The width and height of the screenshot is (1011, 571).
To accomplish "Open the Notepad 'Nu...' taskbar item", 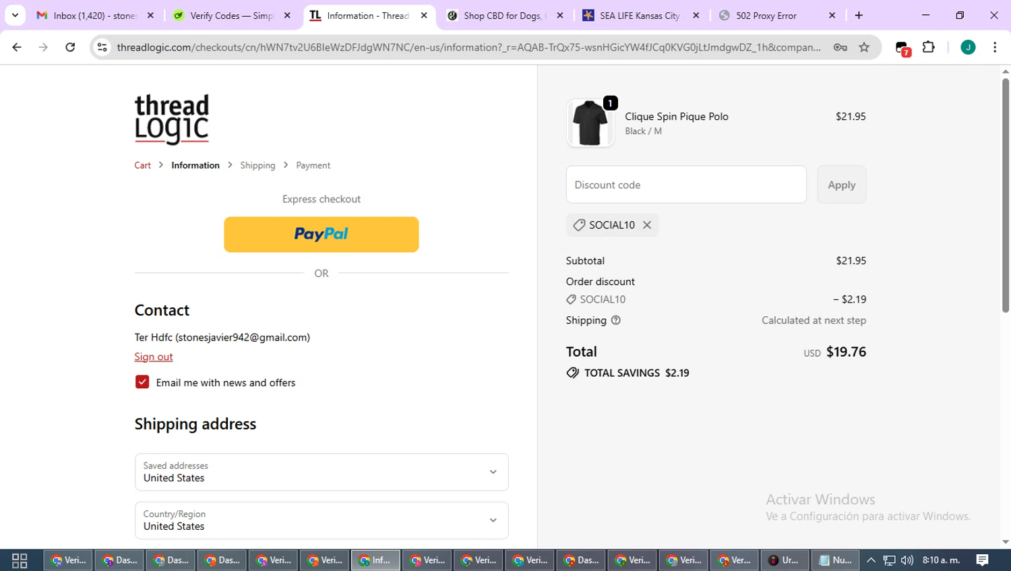I will point(835,560).
